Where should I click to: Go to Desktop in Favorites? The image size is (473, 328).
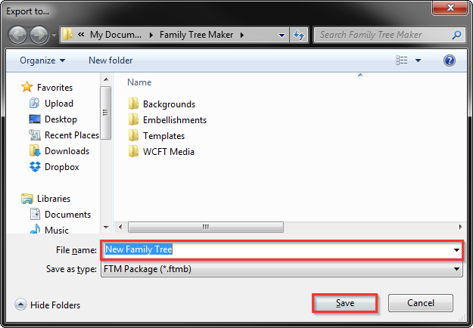pos(61,119)
